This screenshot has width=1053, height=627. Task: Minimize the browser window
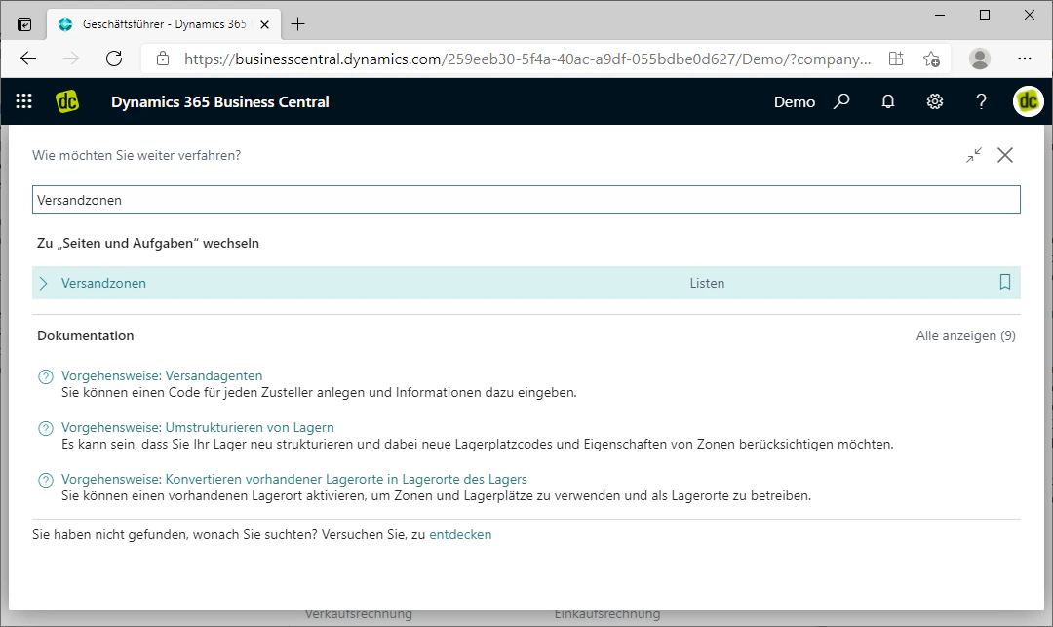pyautogui.click(x=940, y=15)
